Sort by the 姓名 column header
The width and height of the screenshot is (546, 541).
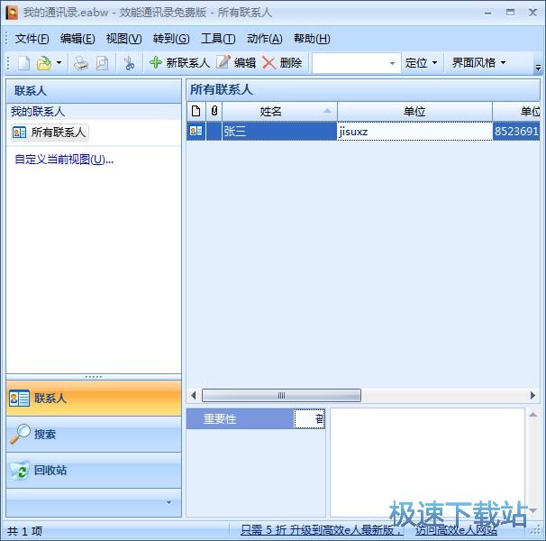[x=279, y=112]
